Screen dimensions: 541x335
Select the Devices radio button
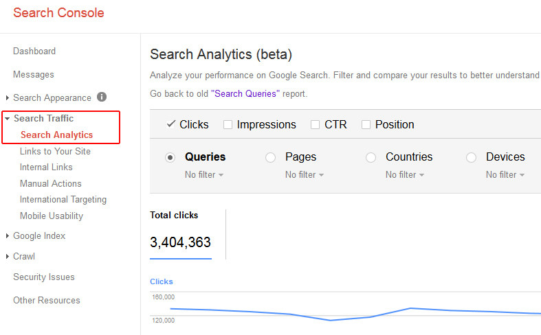pyautogui.click(x=472, y=157)
